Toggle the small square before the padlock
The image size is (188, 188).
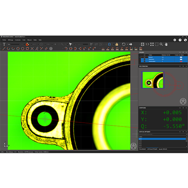[114, 44]
